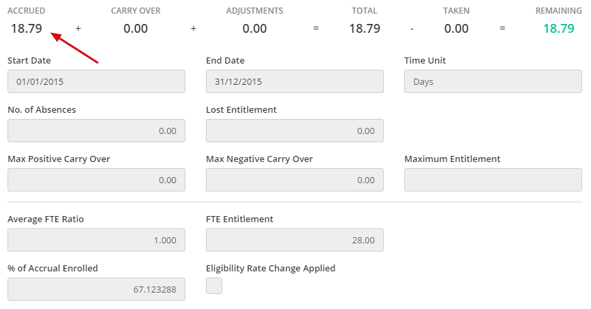This screenshot has height=309, width=591.
Task: Focus the empty Maximum Entitlement field
Action: (x=493, y=180)
